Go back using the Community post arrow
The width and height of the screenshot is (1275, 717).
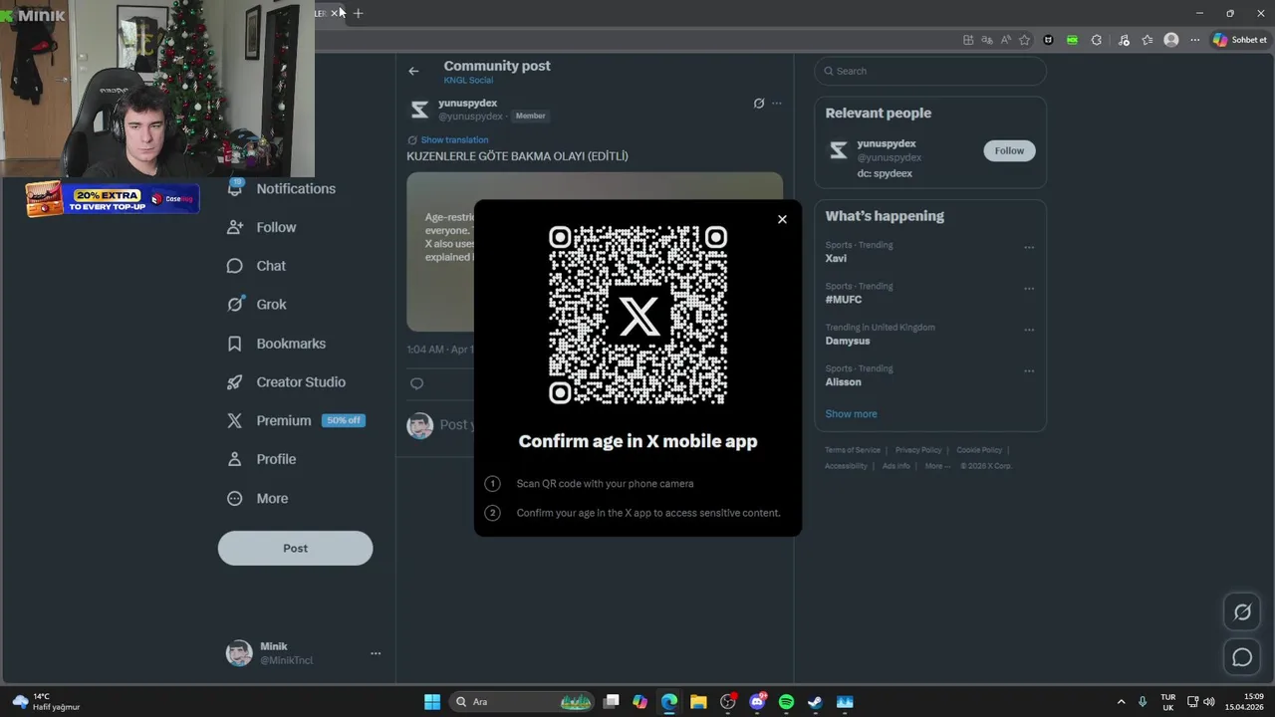coord(413,71)
